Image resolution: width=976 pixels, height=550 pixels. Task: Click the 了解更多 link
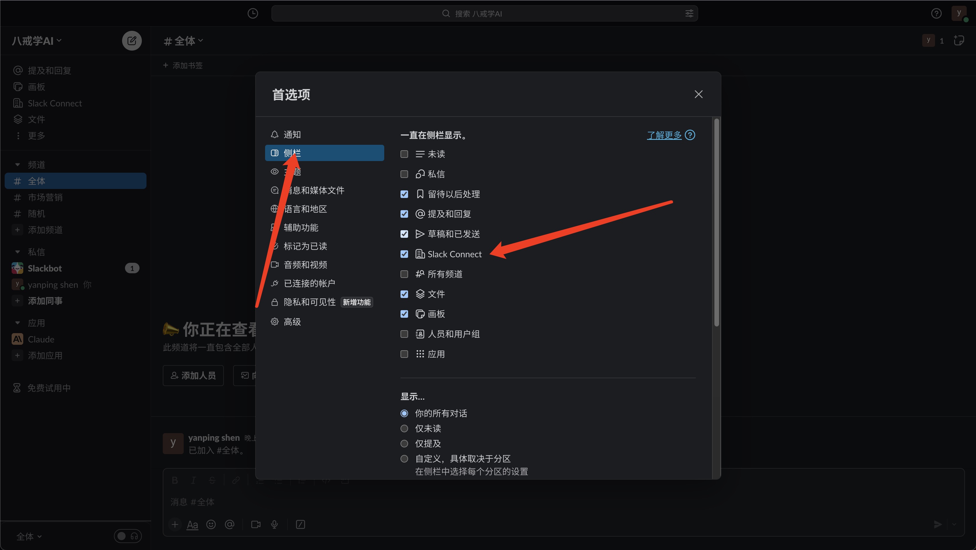(x=664, y=135)
